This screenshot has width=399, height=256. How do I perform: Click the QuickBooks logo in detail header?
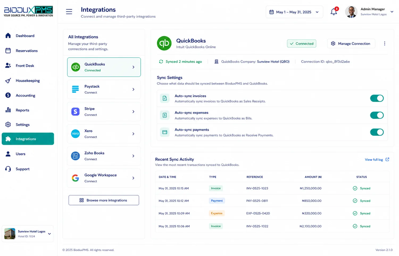(x=164, y=43)
